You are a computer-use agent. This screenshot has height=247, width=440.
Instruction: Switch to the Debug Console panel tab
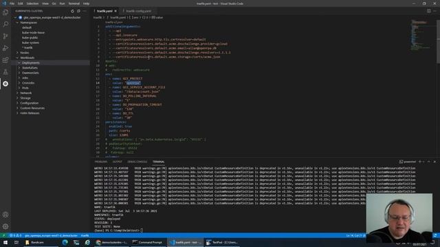pos(137,162)
